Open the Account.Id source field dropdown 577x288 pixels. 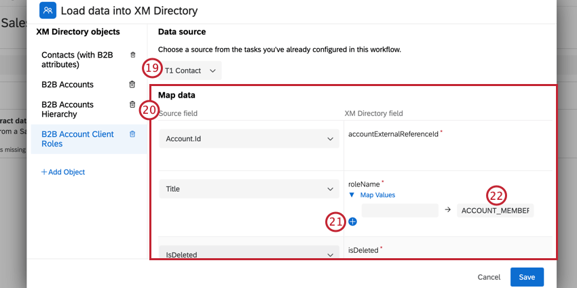(249, 139)
